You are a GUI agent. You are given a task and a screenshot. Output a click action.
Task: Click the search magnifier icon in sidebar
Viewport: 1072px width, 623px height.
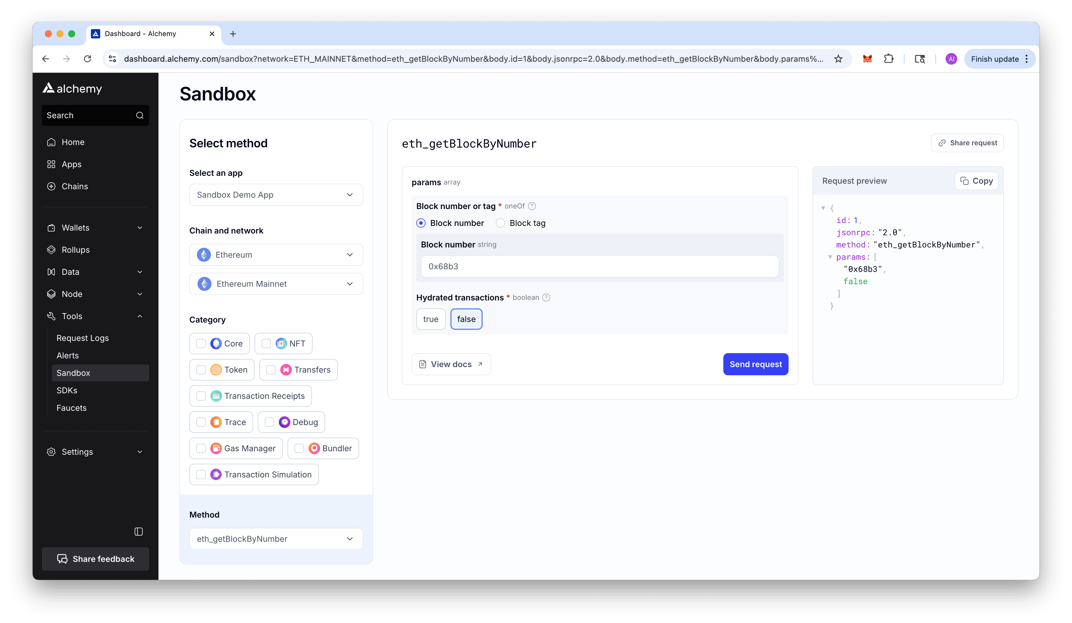[x=140, y=115]
